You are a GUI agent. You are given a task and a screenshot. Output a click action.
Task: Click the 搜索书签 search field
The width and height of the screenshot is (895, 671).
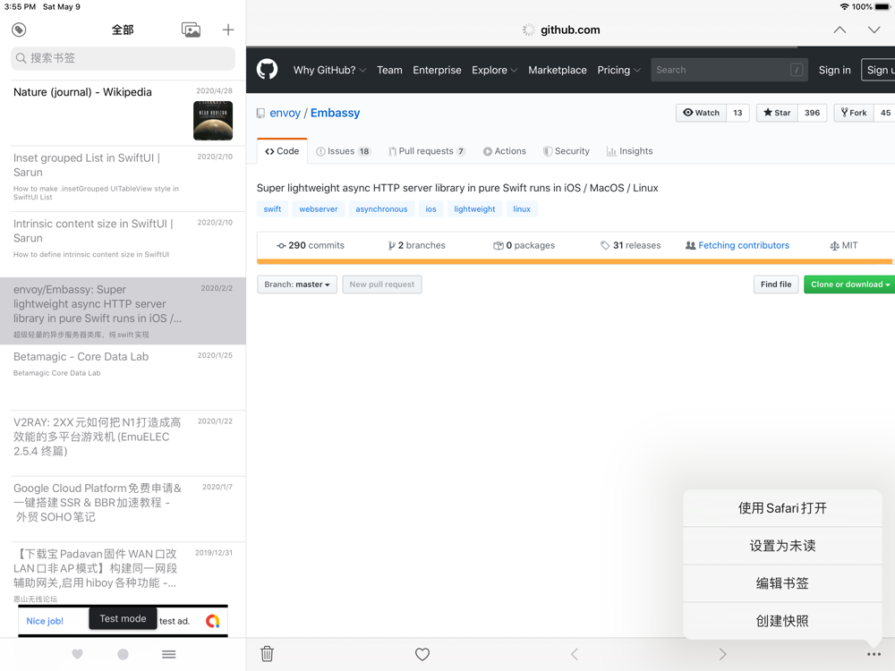(123, 58)
